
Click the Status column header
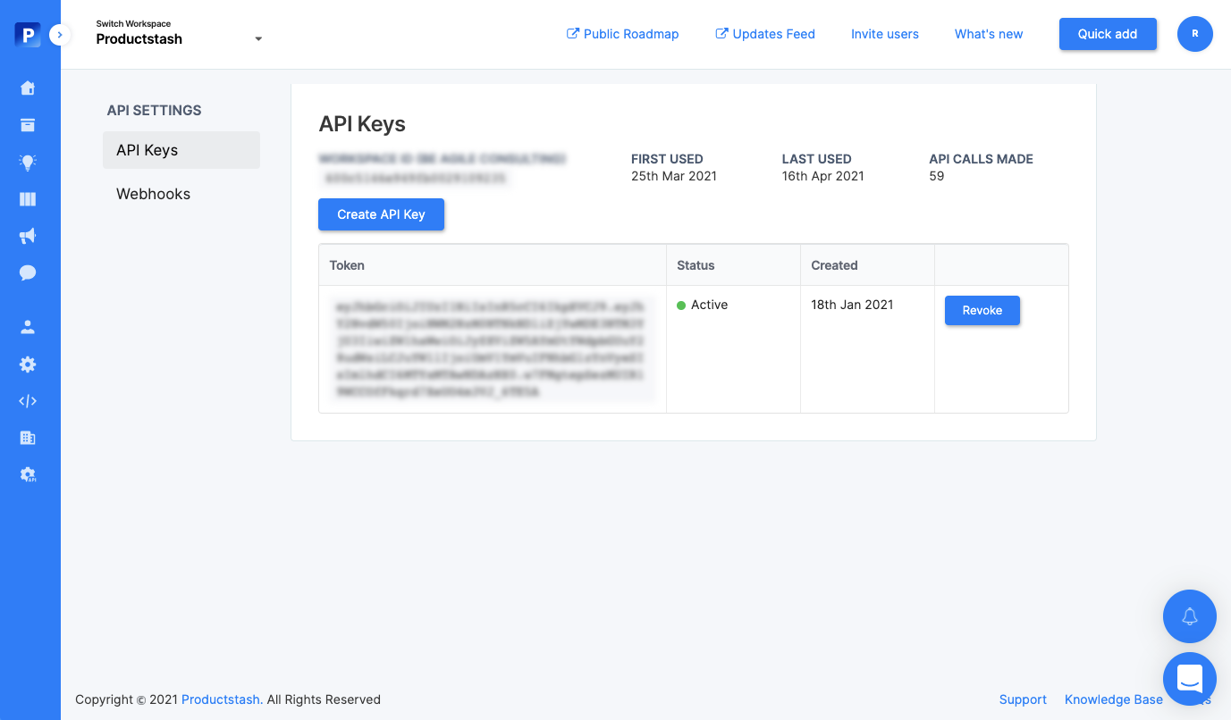pos(696,265)
